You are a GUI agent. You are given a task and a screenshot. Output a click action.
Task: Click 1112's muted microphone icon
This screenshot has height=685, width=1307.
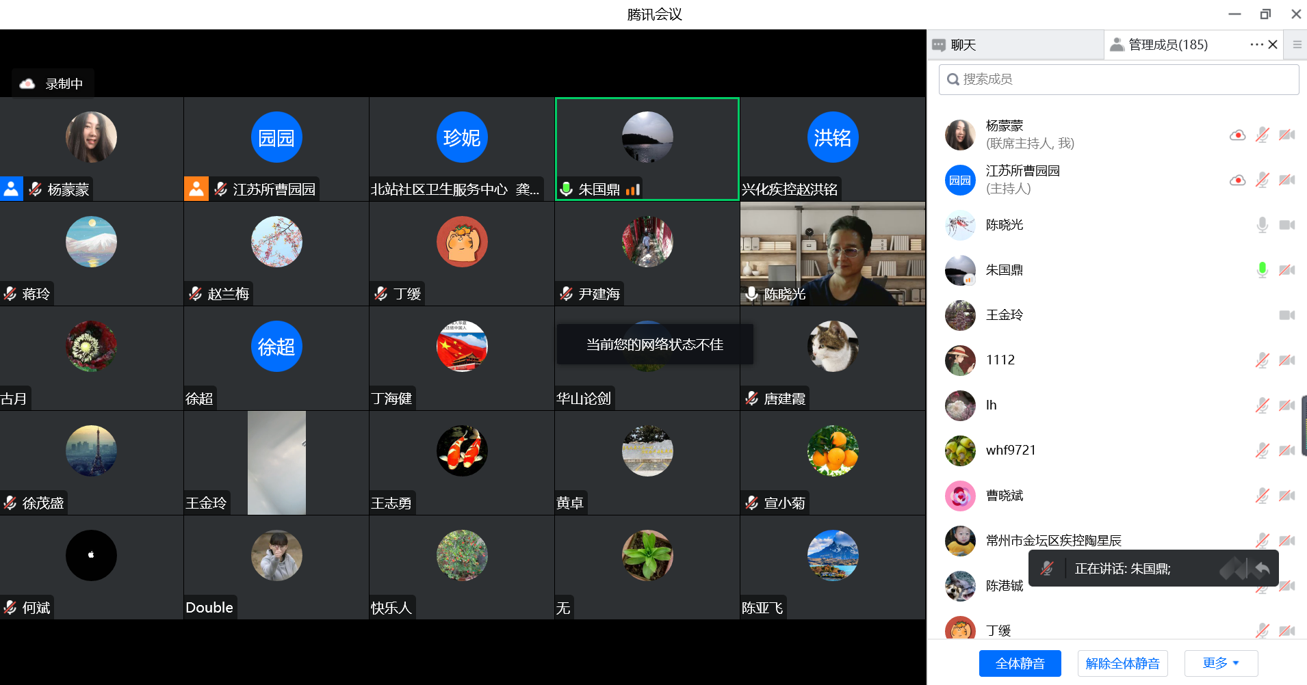tap(1263, 360)
